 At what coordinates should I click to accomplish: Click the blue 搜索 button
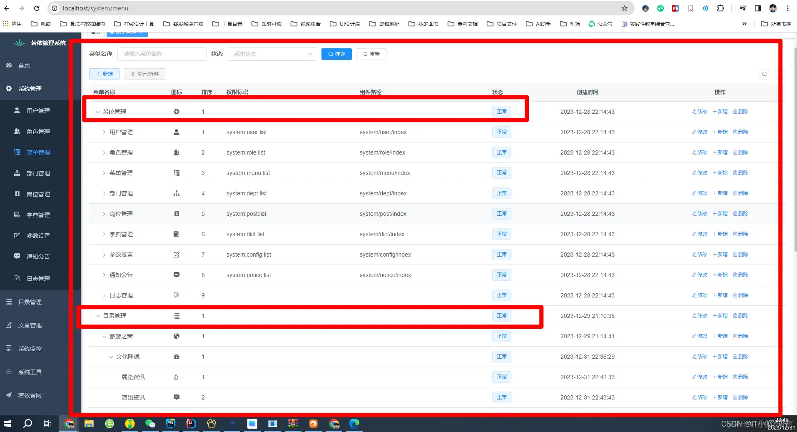[336, 54]
